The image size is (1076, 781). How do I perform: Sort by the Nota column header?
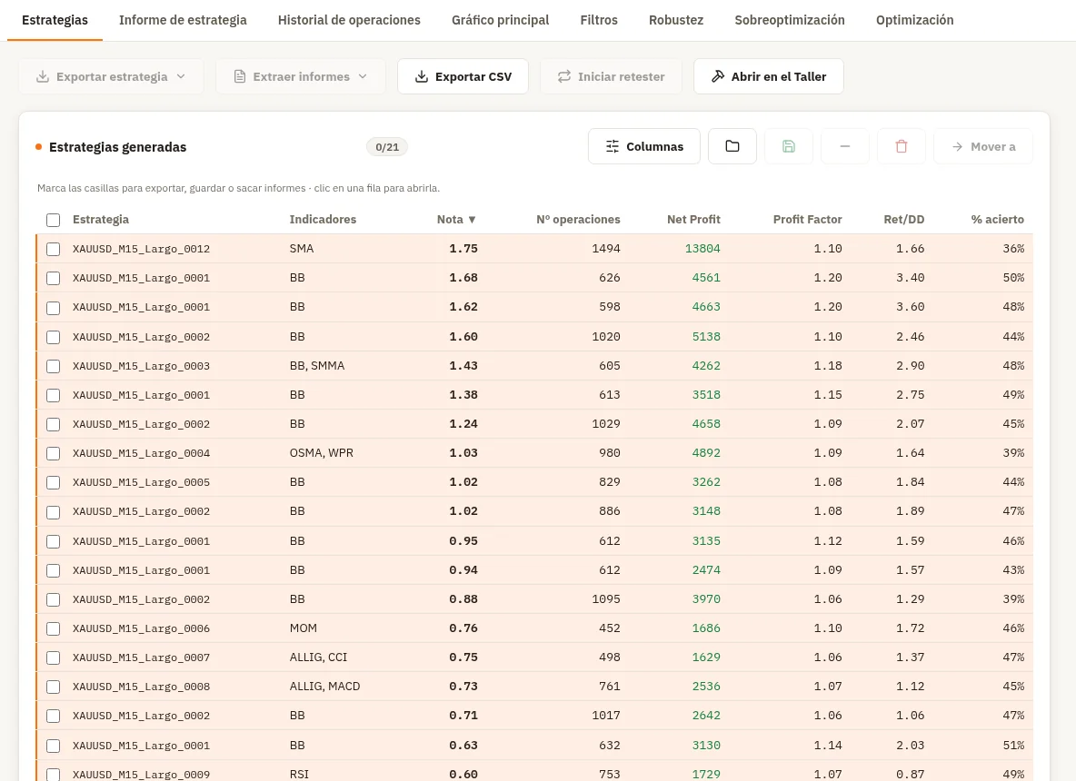click(456, 220)
